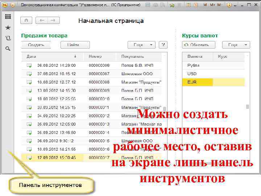Click the print icon in title bar
This screenshot has width=261, height=196.
(156, 5)
